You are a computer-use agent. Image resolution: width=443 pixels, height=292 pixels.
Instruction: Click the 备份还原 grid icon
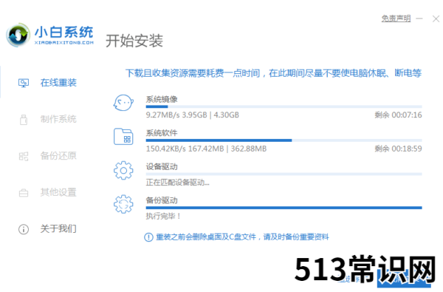click(x=24, y=156)
